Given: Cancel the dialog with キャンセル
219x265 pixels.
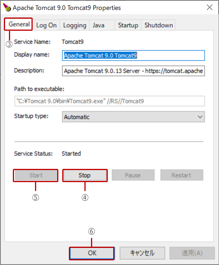Looking at the screenshot, I should (142, 253).
